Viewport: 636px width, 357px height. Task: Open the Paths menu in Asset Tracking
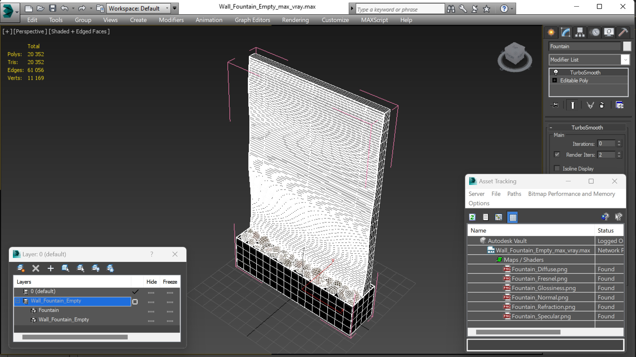514,194
